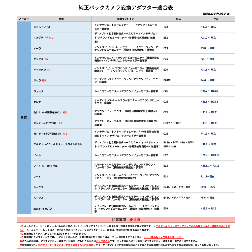This screenshot has height=252, width=252.
Task: Select the B43W・44W・45W・46W・47W・48W model codes
Action: pyautogui.click(x=179, y=144)
